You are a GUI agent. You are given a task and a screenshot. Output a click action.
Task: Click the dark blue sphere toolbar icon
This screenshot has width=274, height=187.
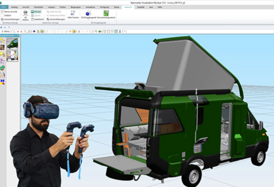pyautogui.click(x=34, y=32)
